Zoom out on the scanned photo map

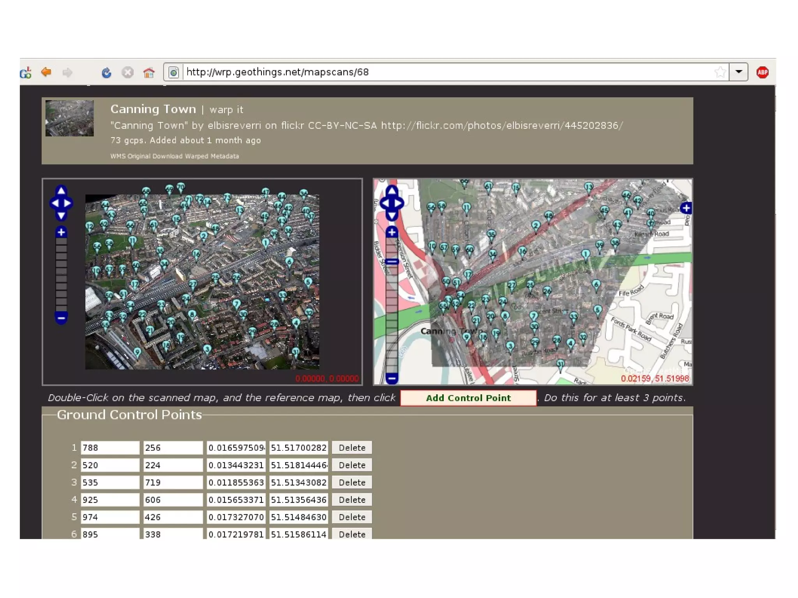[x=61, y=318]
